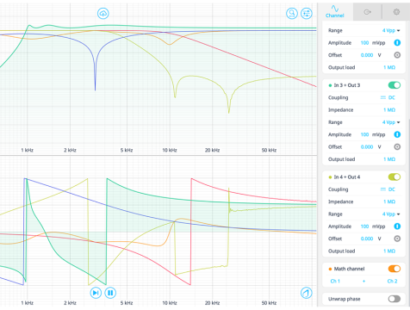Edit Amplitude 100 value for In 4
The image size is (410, 310).
pyautogui.click(x=364, y=226)
